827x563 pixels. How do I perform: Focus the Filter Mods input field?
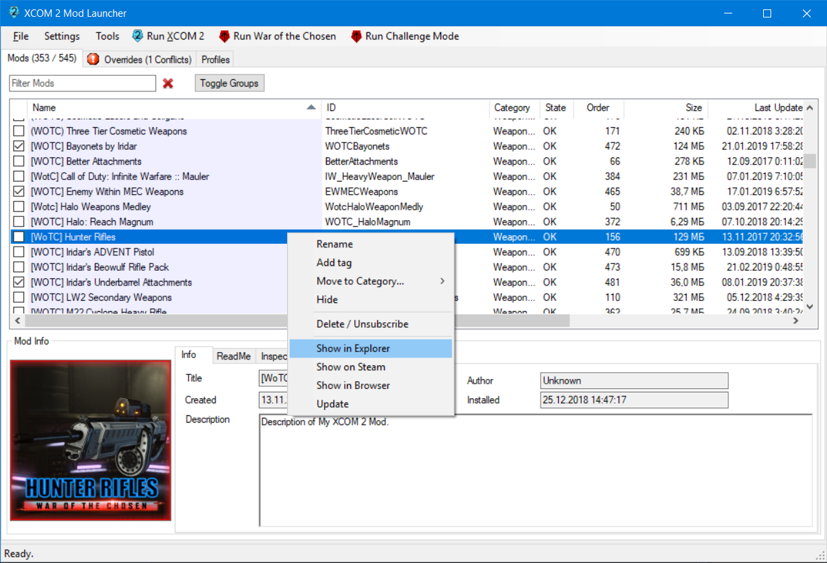[83, 83]
